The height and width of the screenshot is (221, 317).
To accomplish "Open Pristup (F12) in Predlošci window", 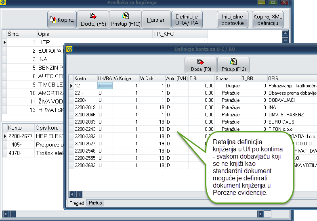I will coord(125,20).
